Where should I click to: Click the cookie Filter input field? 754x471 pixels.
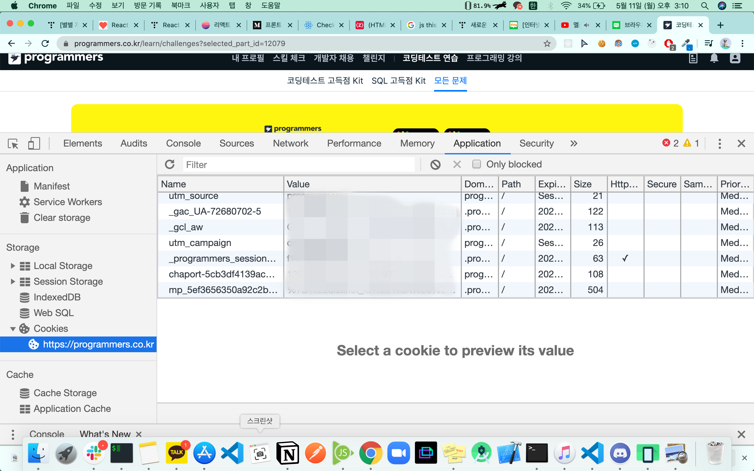pyautogui.click(x=298, y=165)
